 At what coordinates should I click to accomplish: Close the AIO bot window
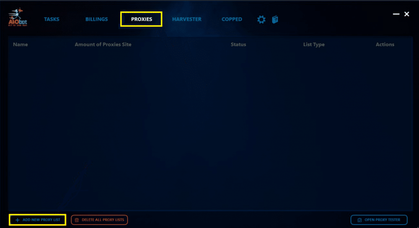[x=406, y=14]
